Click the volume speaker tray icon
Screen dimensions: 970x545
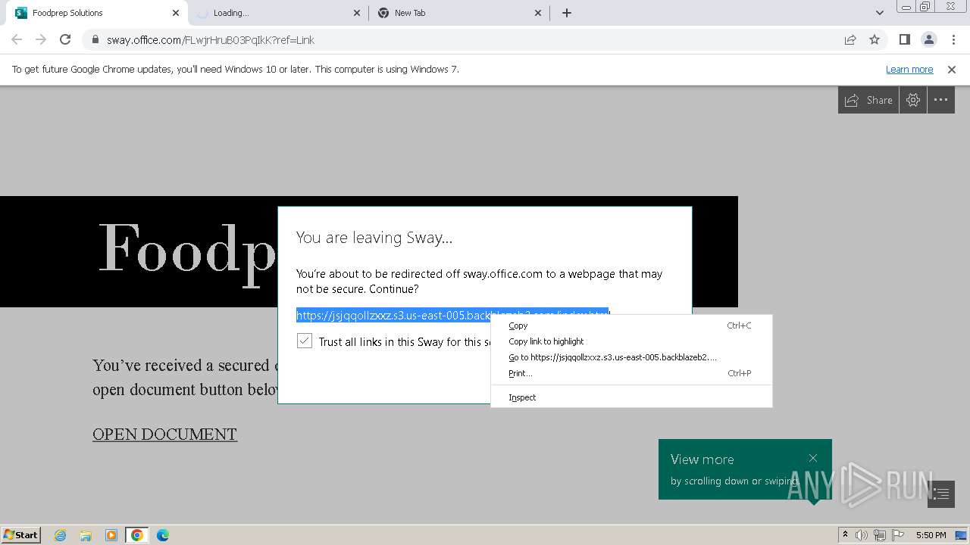click(x=862, y=535)
